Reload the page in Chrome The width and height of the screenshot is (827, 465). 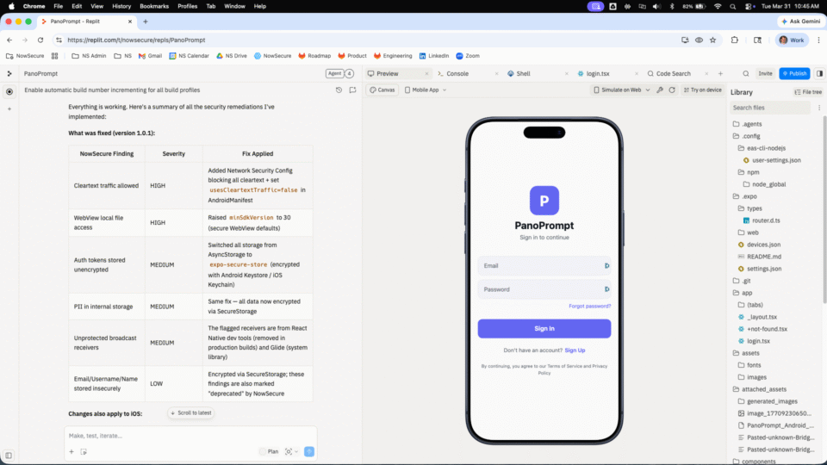point(40,40)
